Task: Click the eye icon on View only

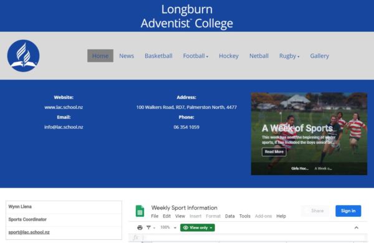Action: point(186,228)
